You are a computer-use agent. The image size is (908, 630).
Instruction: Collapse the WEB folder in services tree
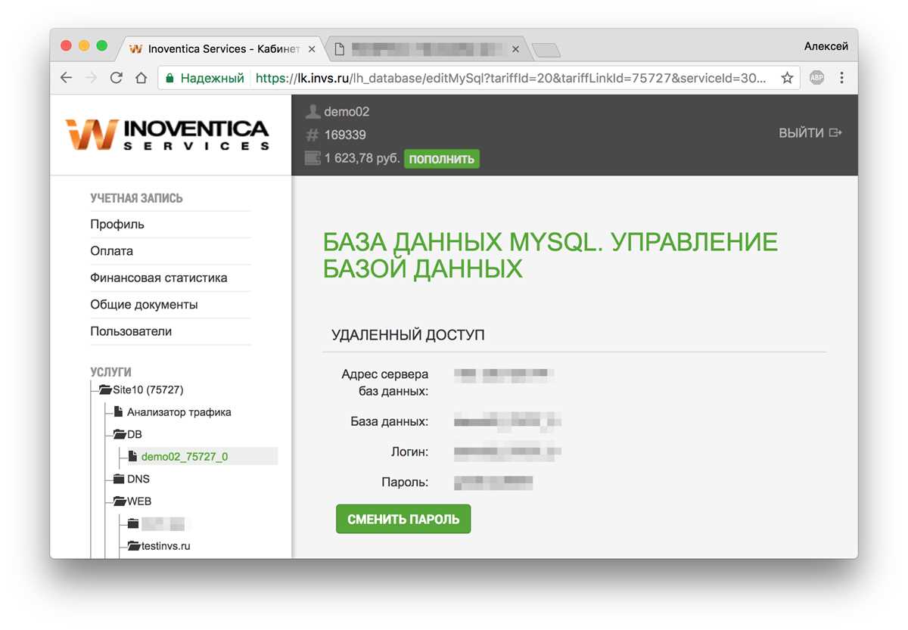click(x=120, y=501)
